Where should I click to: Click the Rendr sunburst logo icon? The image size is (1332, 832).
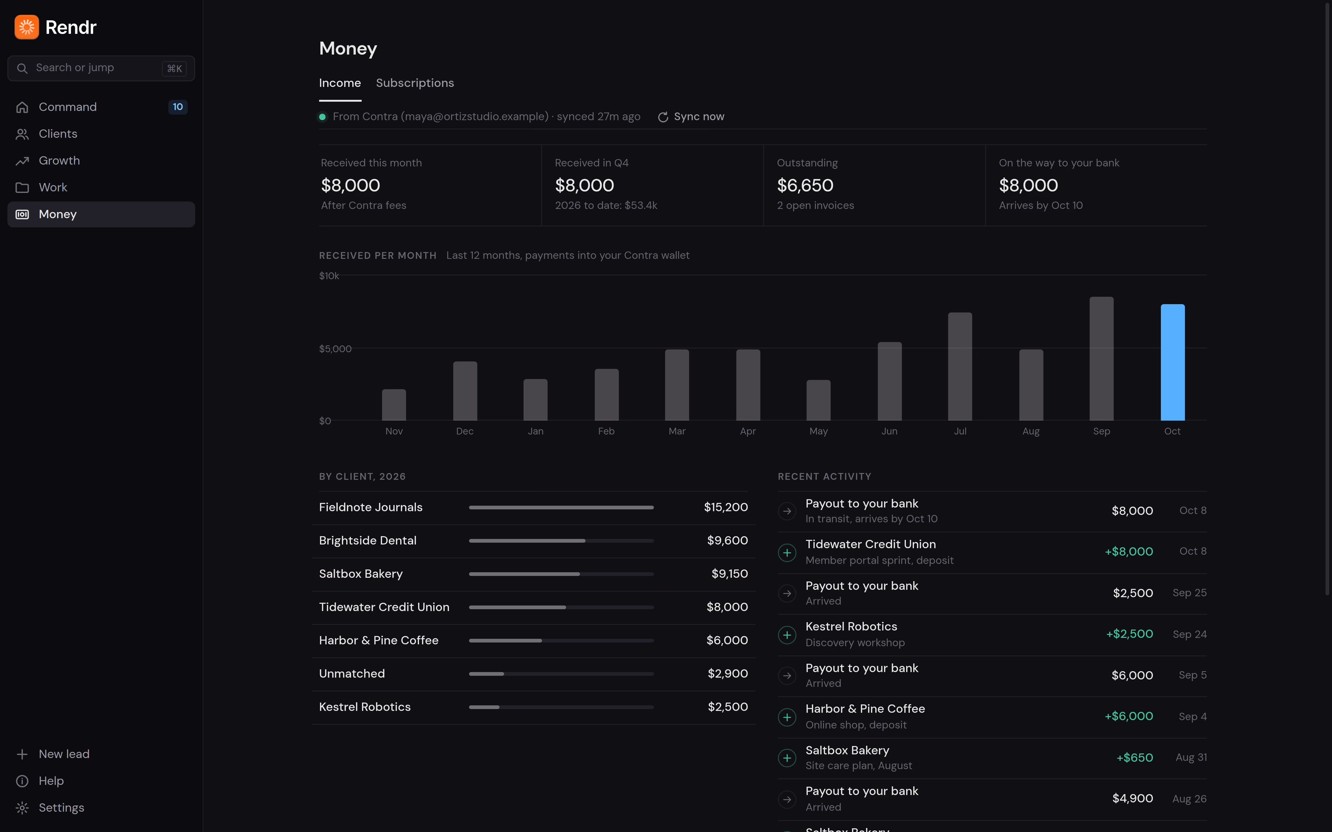pos(27,27)
